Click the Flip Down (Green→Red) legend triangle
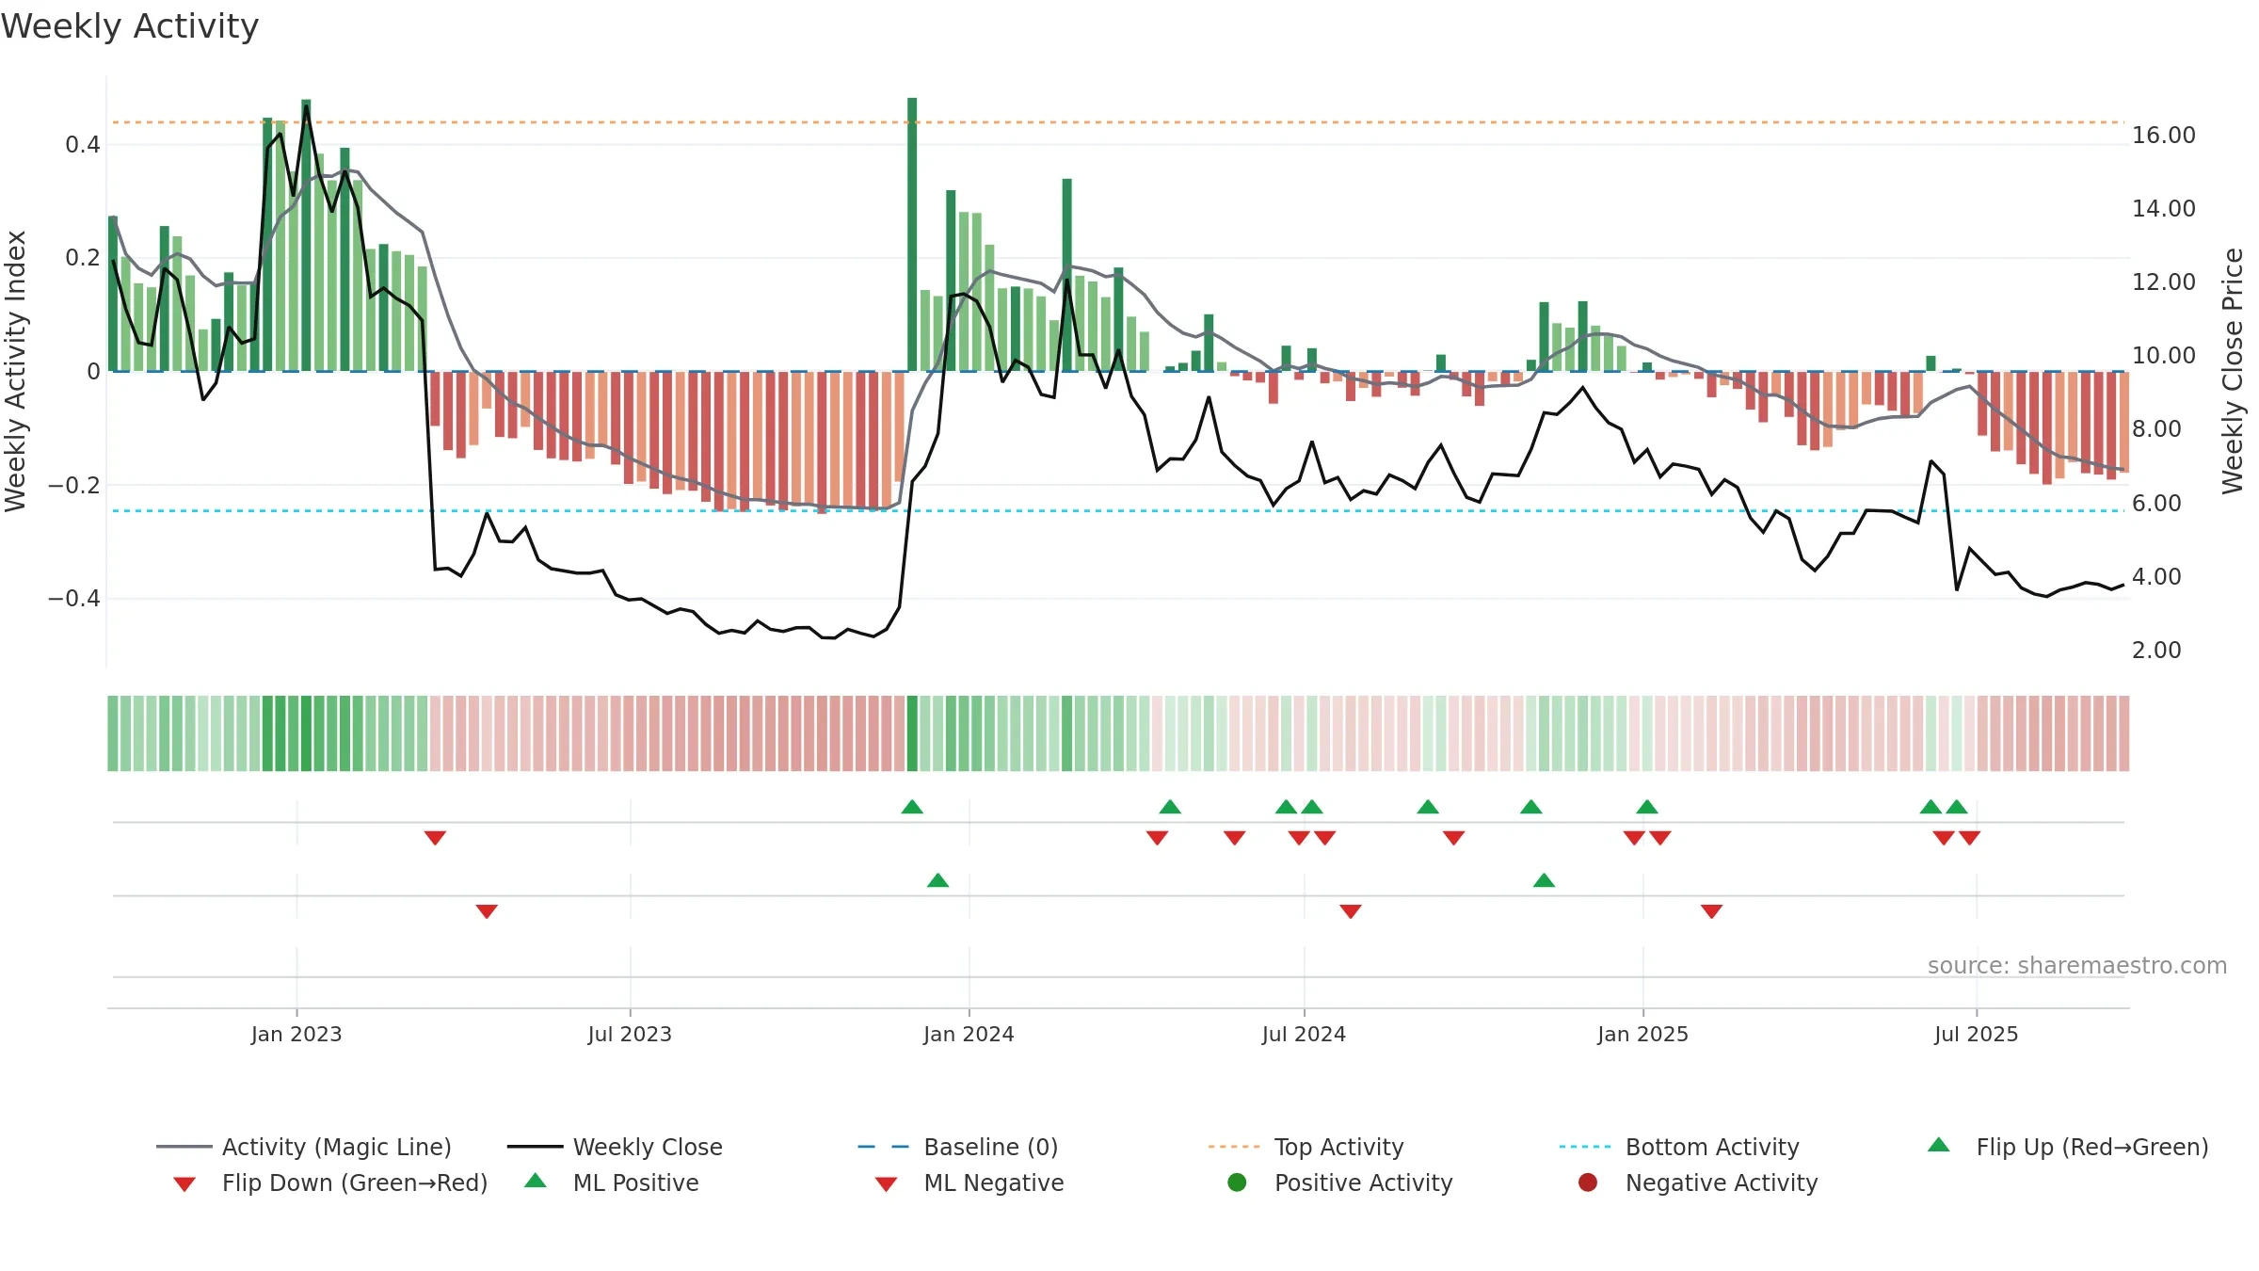The width and height of the screenshot is (2259, 1271). coord(184,1183)
